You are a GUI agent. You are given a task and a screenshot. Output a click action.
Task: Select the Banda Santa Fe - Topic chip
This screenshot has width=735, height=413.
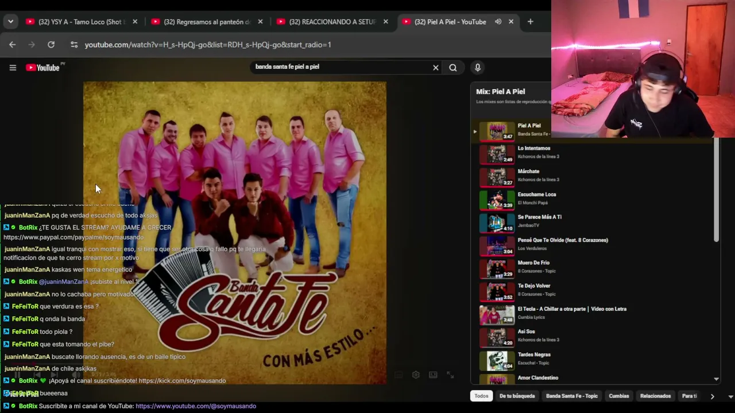coord(572,396)
